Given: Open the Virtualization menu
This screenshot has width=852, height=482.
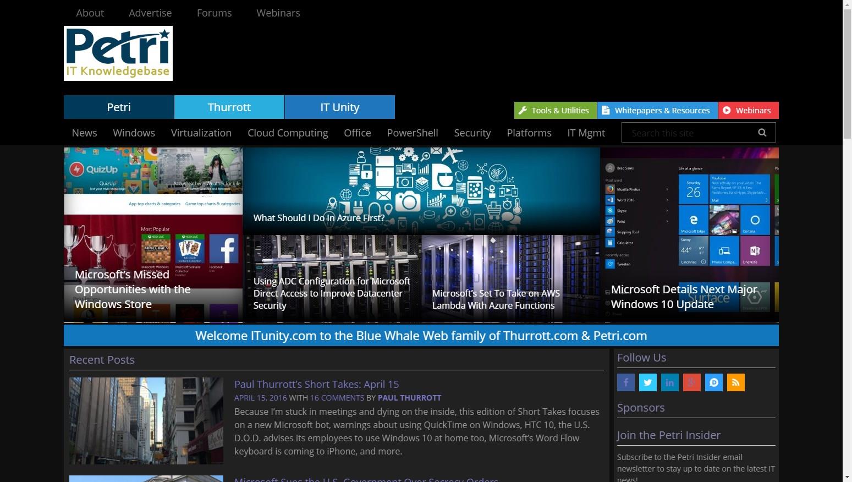Looking at the screenshot, I should [201, 133].
